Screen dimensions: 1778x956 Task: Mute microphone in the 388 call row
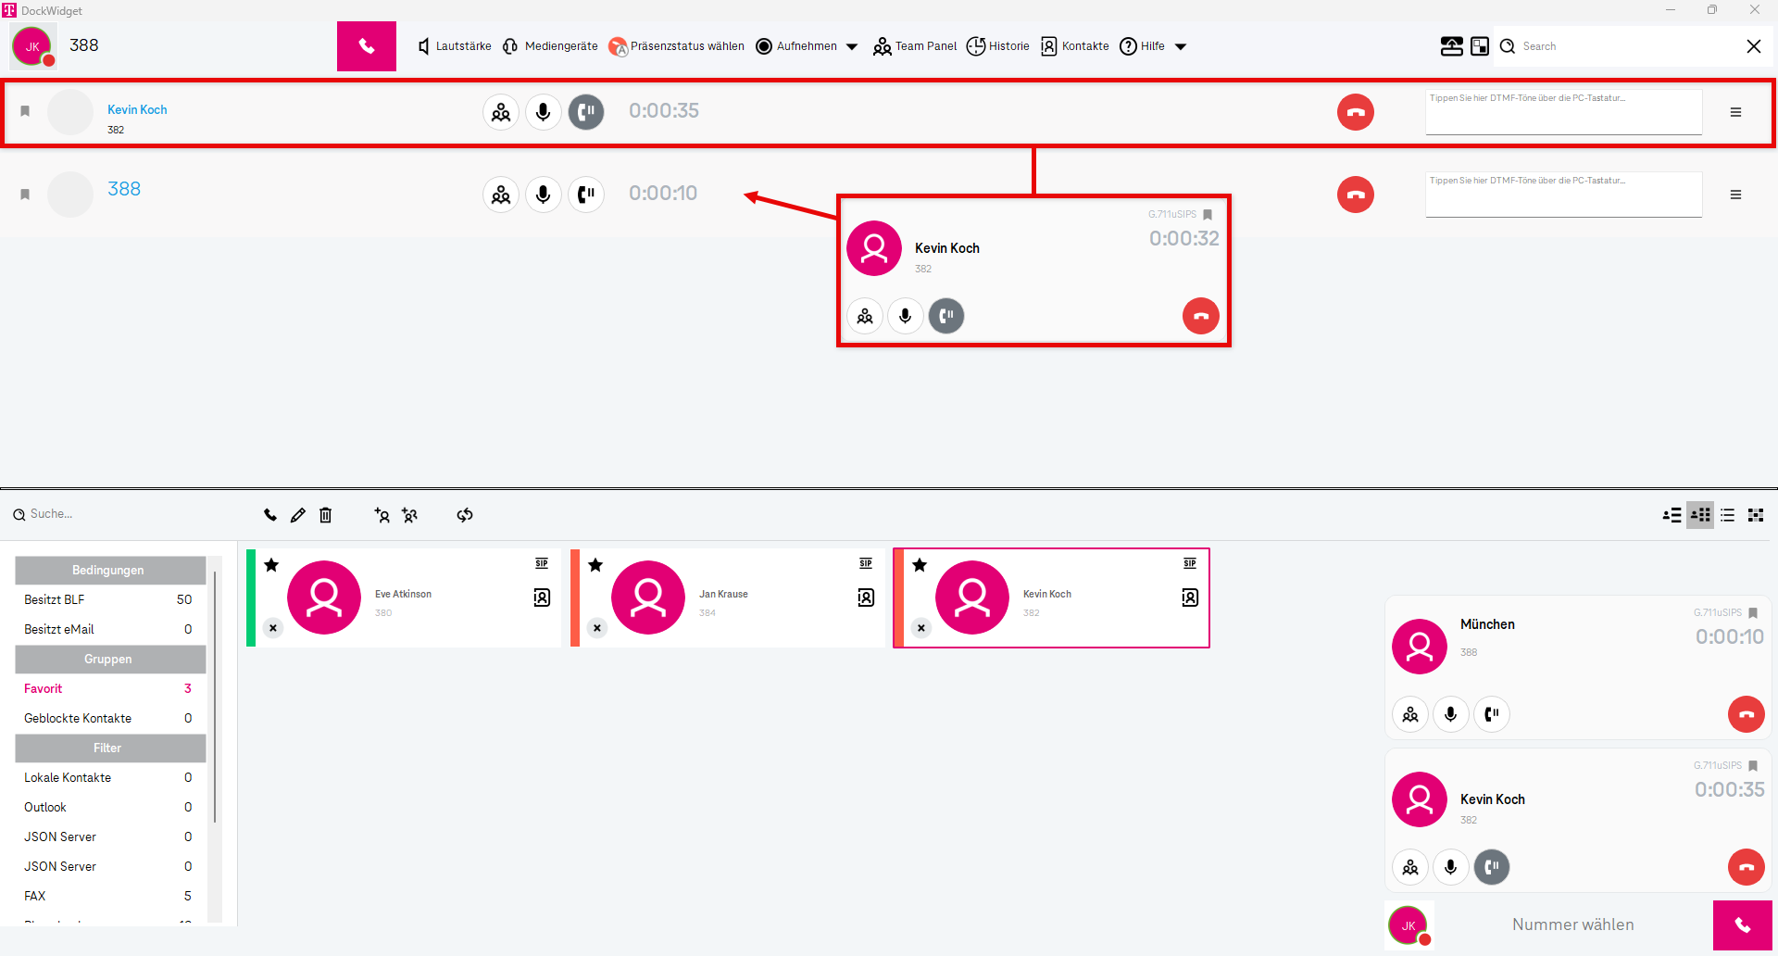click(544, 195)
